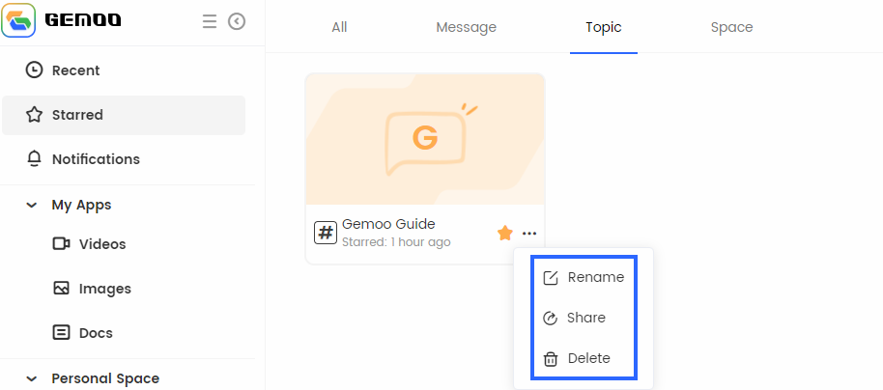883x390 pixels.
Task: Click the Gemoo Guide title text
Action: tap(388, 224)
